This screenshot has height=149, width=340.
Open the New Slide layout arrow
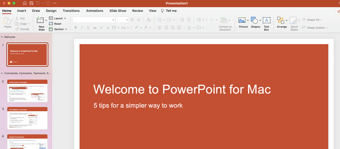[x=46, y=20]
